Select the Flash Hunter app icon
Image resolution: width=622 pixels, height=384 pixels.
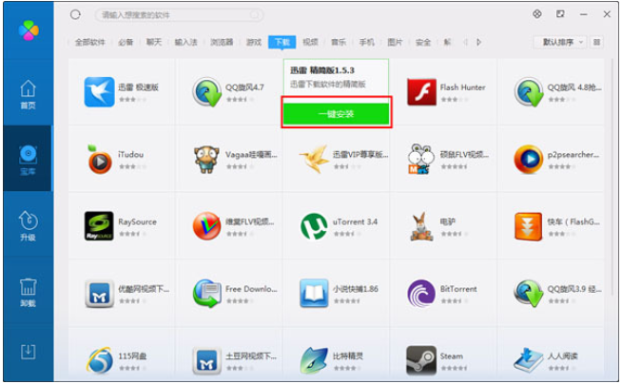coord(421,92)
